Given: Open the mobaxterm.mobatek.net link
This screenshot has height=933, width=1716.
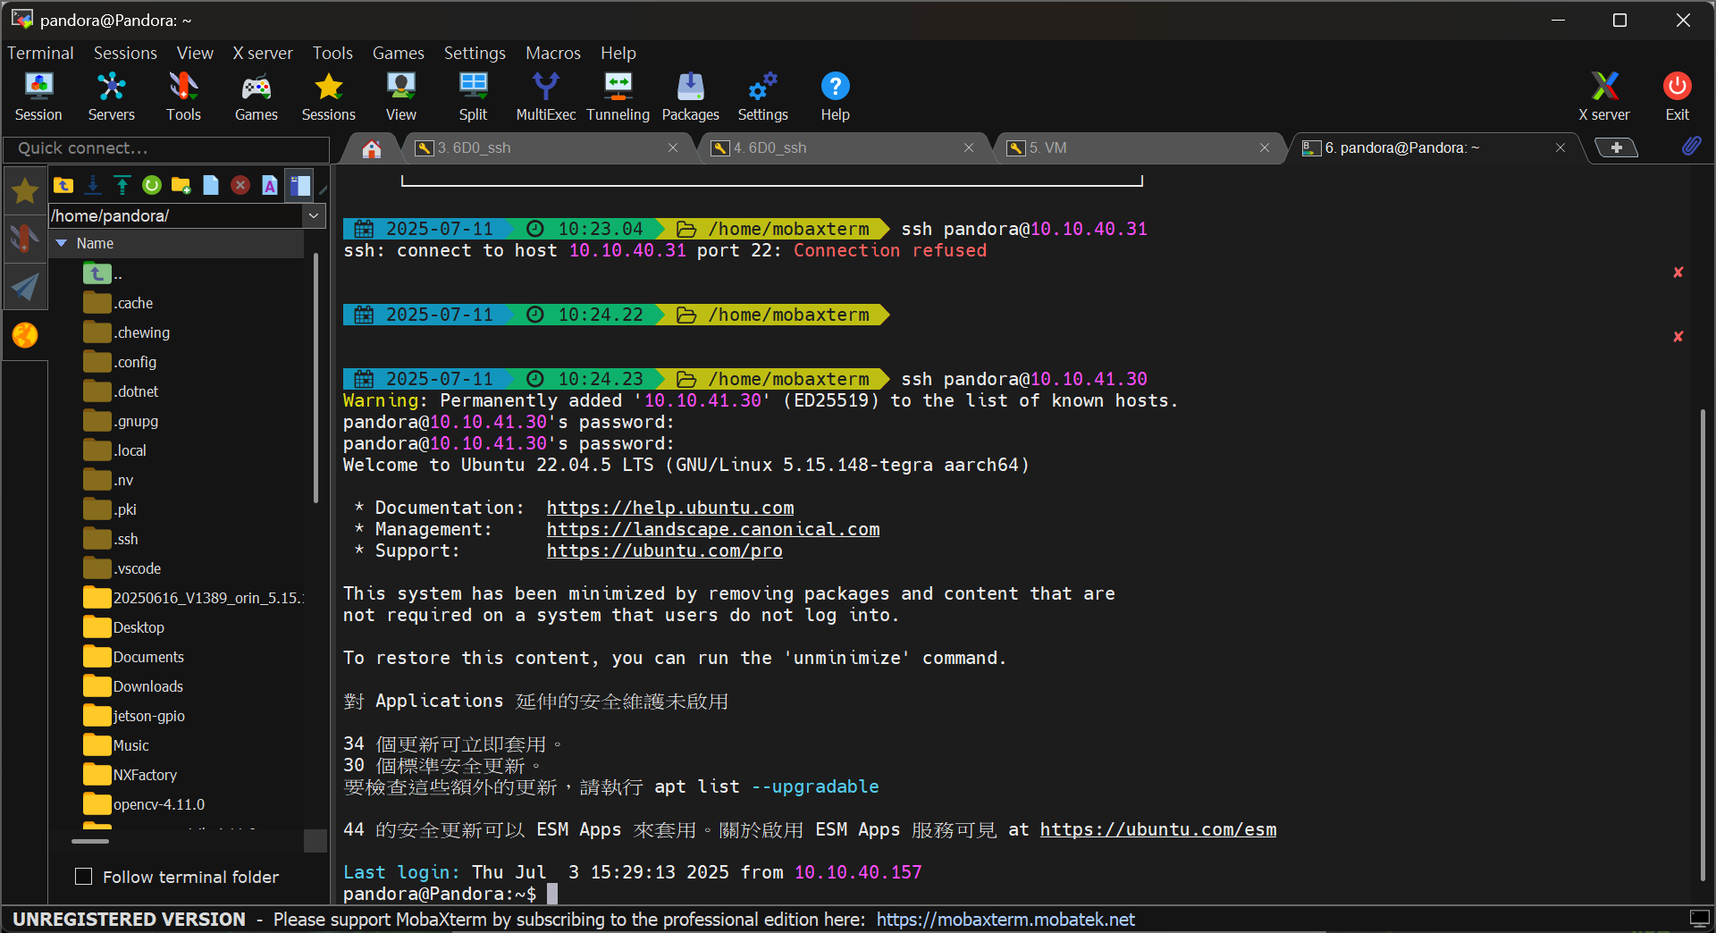Looking at the screenshot, I should (1005, 920).
